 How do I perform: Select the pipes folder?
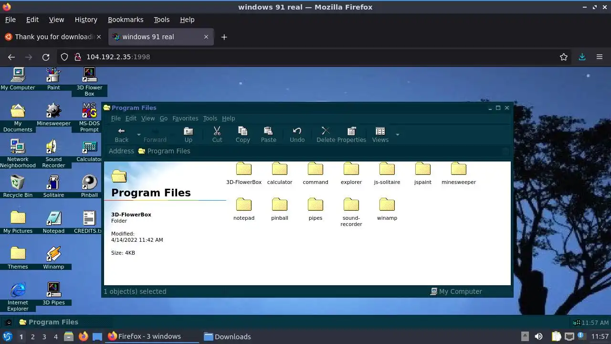[316, 209]
